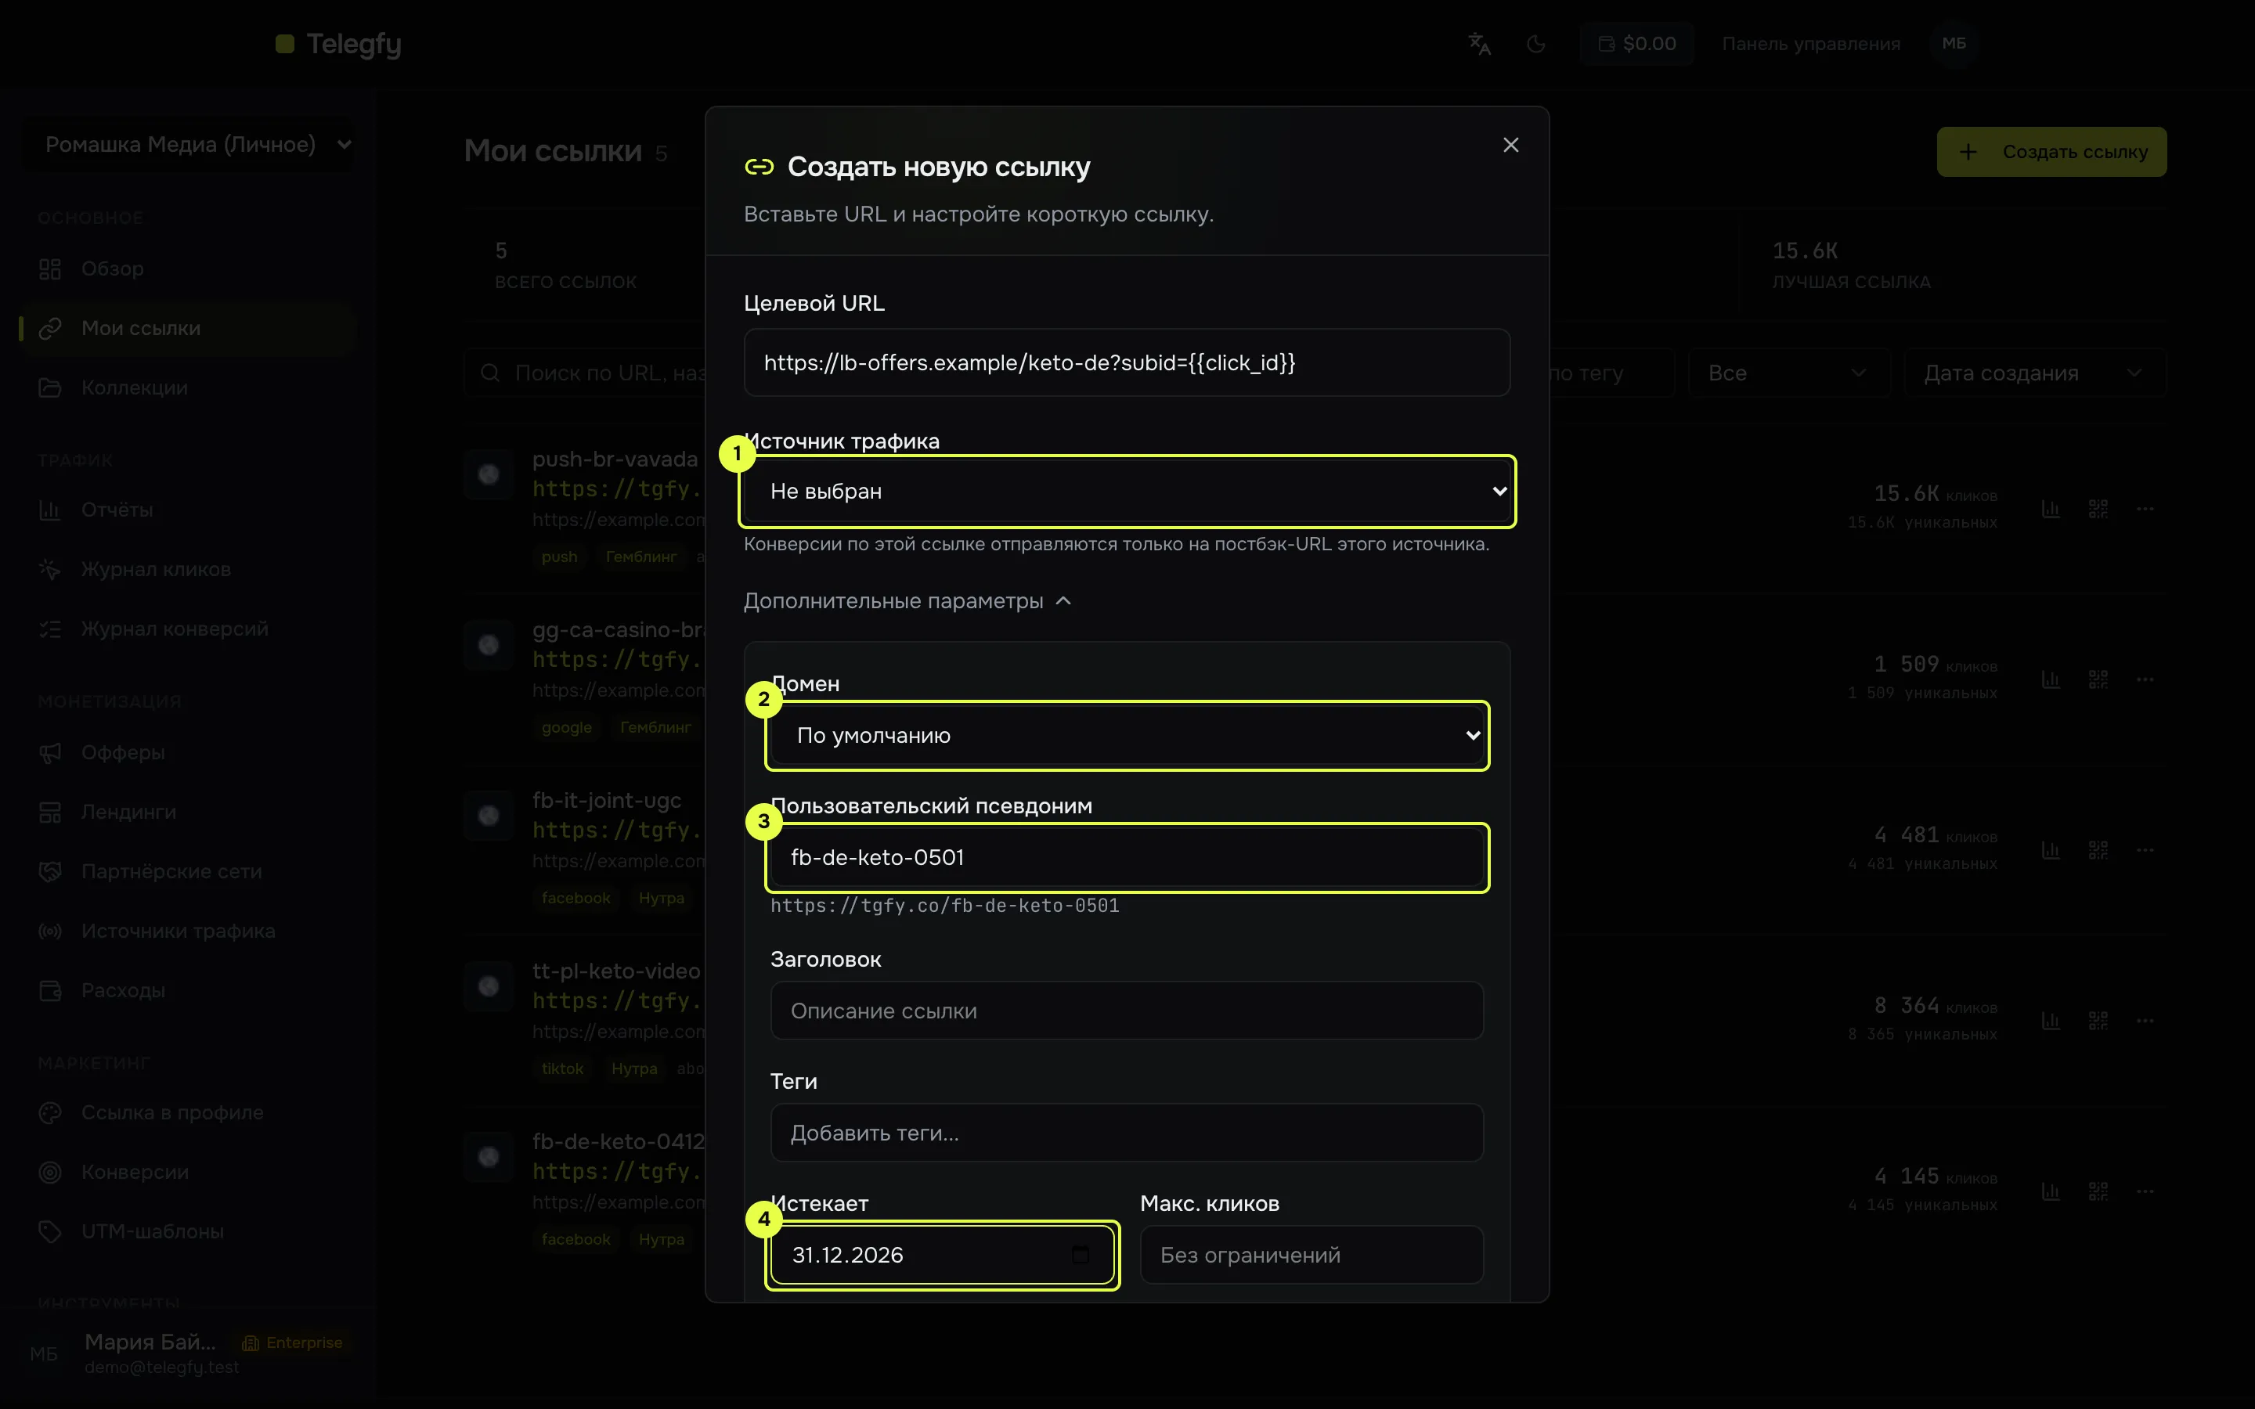
Task: Open three-dots menu for fb-it-joint-ugc link
Action: (x=2144, y=850)
